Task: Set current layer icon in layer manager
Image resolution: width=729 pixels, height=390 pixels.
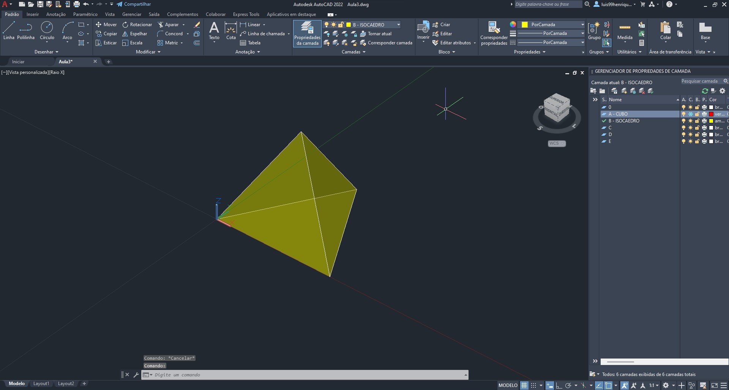Action: point(650,91)
